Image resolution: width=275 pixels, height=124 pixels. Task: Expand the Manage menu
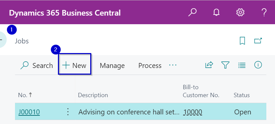pos(112,66)
